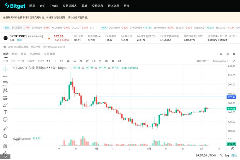Open the 合约 futures menu

tap(42, 6)
